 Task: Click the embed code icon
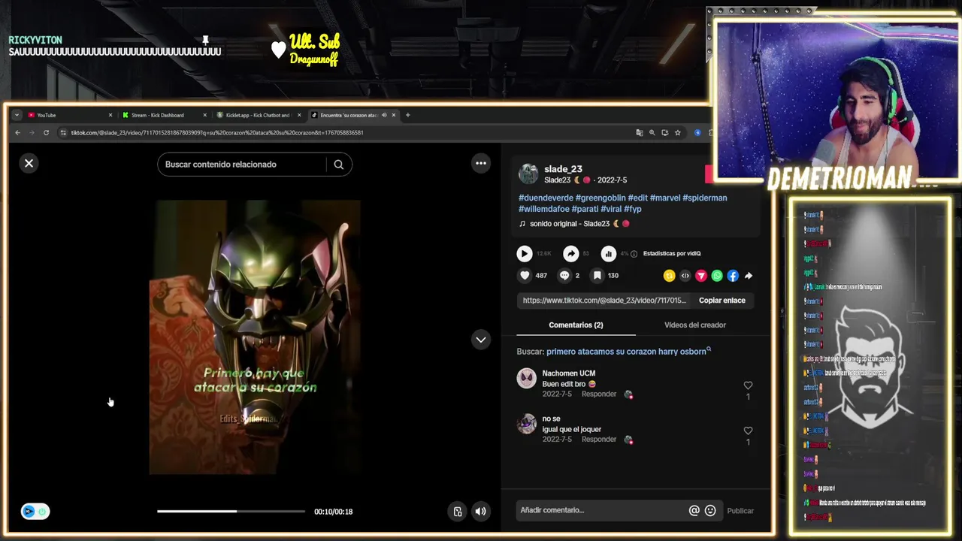(685, 276)
